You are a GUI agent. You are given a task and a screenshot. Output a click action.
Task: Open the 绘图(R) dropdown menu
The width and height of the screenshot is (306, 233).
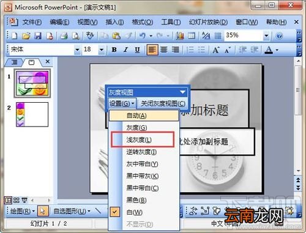(23, 211)
